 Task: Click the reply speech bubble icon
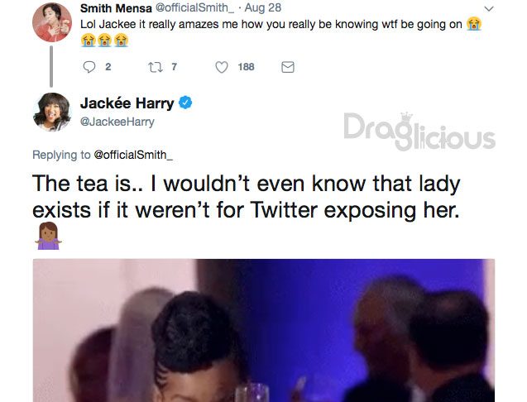[x=89, y=67]
